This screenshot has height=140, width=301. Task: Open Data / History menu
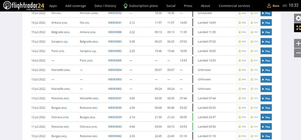(105, 6)
